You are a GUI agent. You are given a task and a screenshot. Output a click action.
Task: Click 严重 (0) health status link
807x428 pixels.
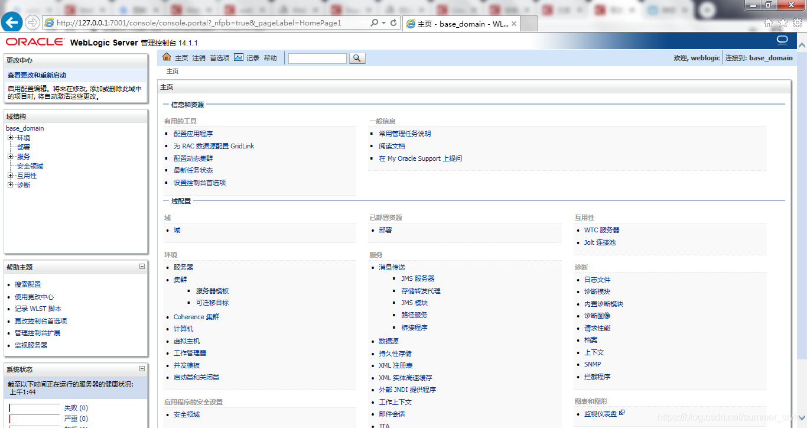coord(76,419)
